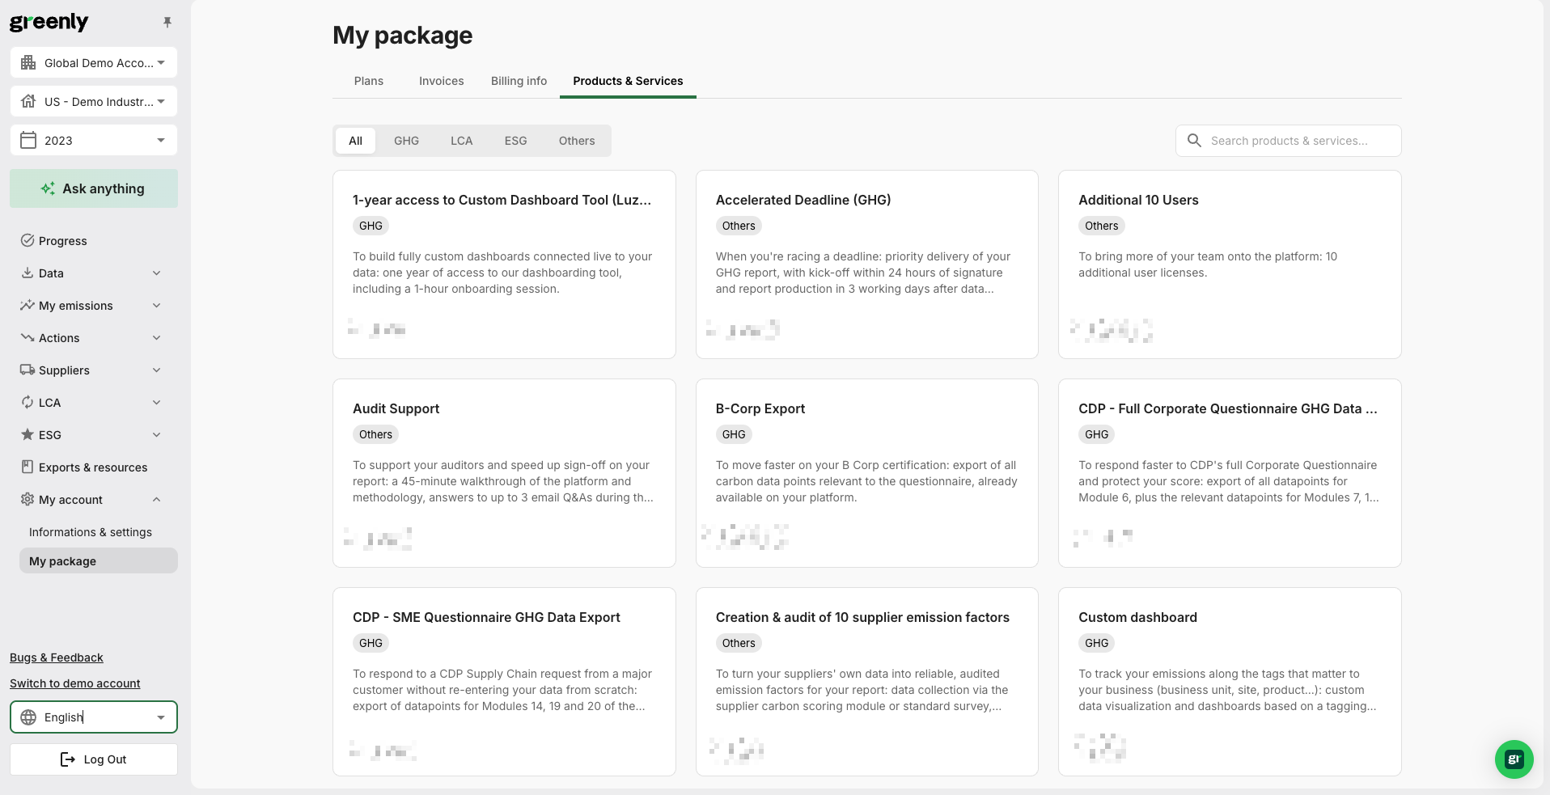The image size is (1550, 795).
Task: Switch to the Plans tab
Action: pyautogui.click(x=369, y=81)
